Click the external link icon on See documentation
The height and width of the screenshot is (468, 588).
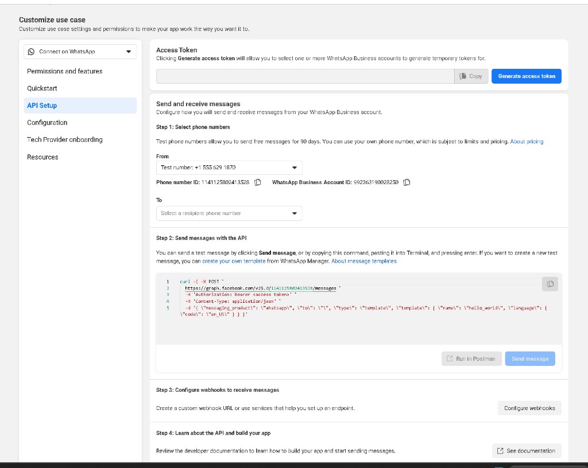coord(500,451)
